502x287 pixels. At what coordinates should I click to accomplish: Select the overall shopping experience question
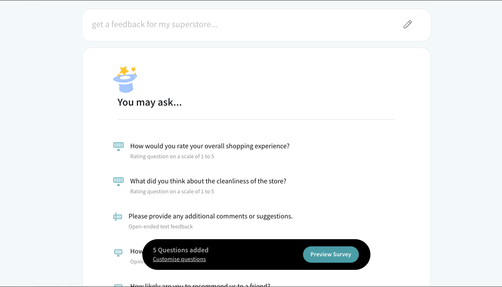point(210,146)
